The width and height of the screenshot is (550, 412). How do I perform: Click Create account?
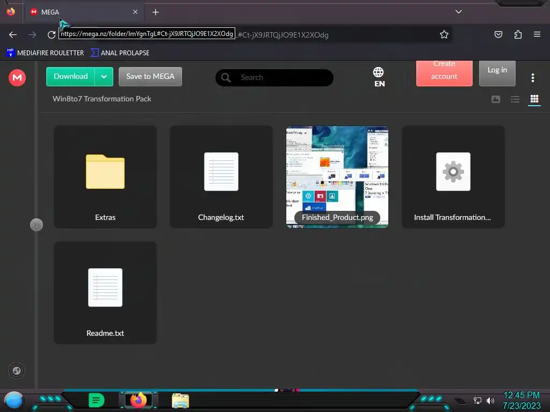click(444, 72)
